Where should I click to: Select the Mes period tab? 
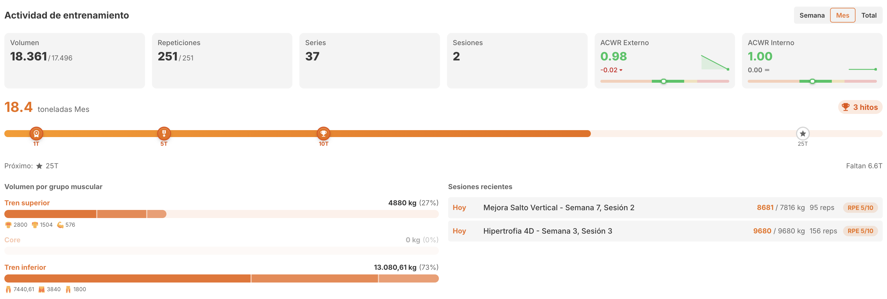pos(842,16)
